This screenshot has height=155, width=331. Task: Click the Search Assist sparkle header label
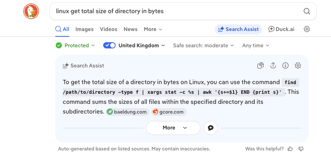coord(83,66)
